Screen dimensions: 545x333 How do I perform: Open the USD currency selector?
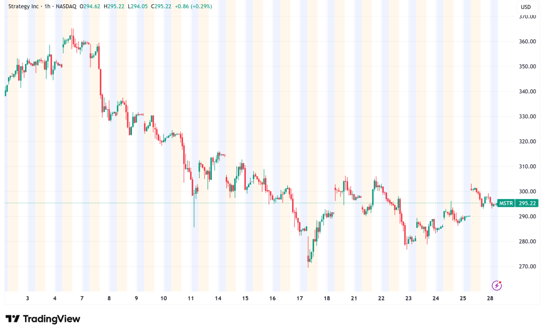point(525,7)
